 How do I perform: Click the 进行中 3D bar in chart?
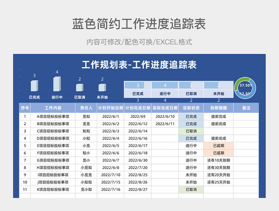point(57,84)
